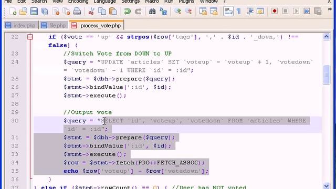Screen dimensions: 336x189
Task: Switch to the index.php tab
Action: [x=20, y=25]
